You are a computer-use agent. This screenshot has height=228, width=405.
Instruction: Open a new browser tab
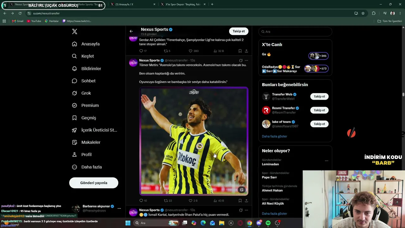pos(212,4)
